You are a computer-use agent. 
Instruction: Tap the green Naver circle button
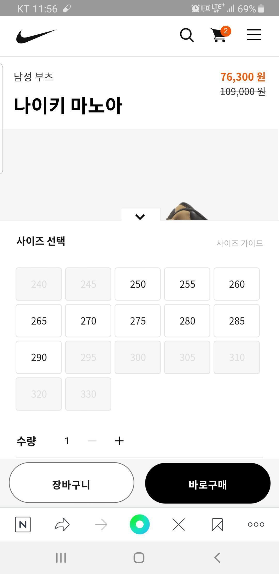pyautogui.click(x=139, y=524)
